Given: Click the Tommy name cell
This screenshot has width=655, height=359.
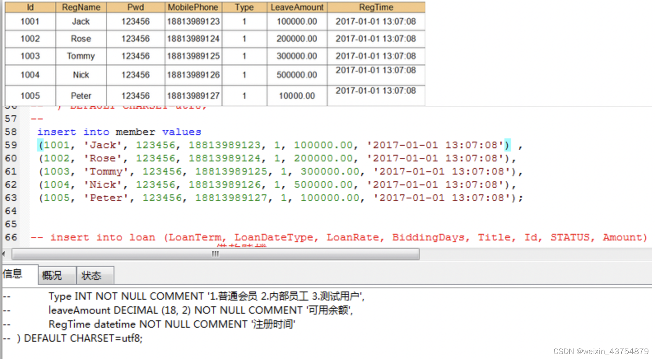Looking at the screenshot, I should 81,56.
